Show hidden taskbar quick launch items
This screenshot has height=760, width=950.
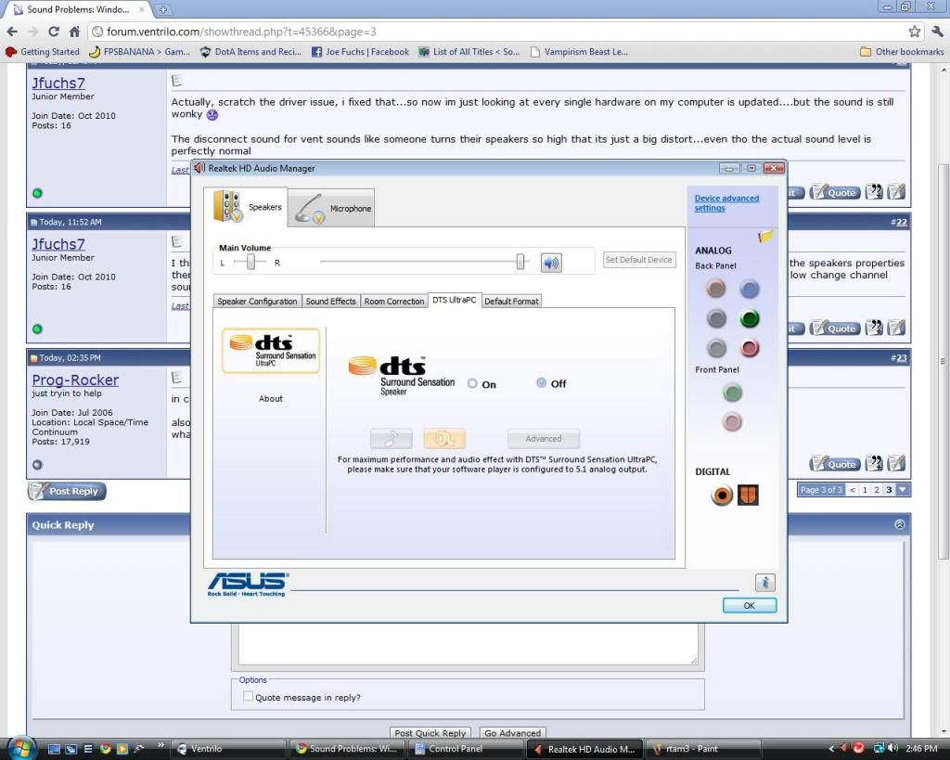tap(160, 745)
